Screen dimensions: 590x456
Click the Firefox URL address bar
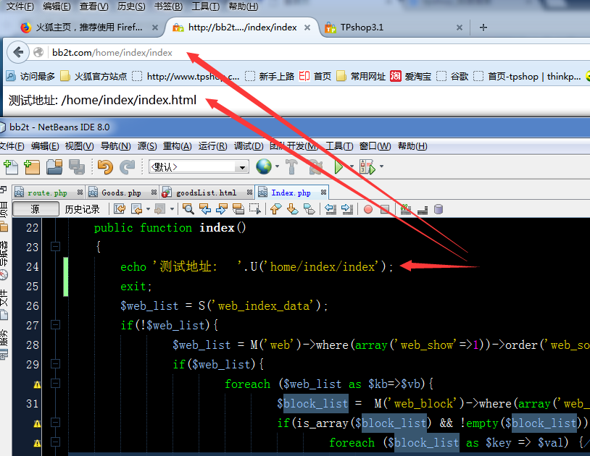[x=290, y=52]
